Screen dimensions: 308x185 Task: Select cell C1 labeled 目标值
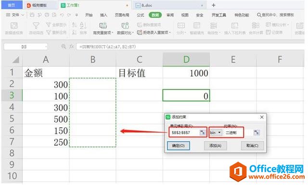139,73
